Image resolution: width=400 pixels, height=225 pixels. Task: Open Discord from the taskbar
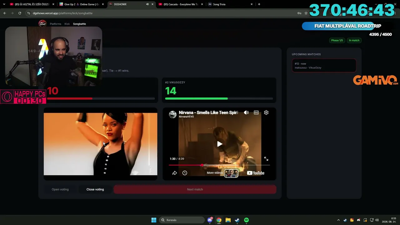[210, 220]
